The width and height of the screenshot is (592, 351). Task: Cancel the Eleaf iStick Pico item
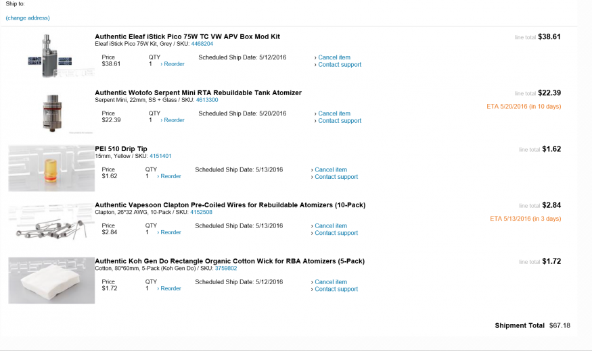(x=334, y=57)
